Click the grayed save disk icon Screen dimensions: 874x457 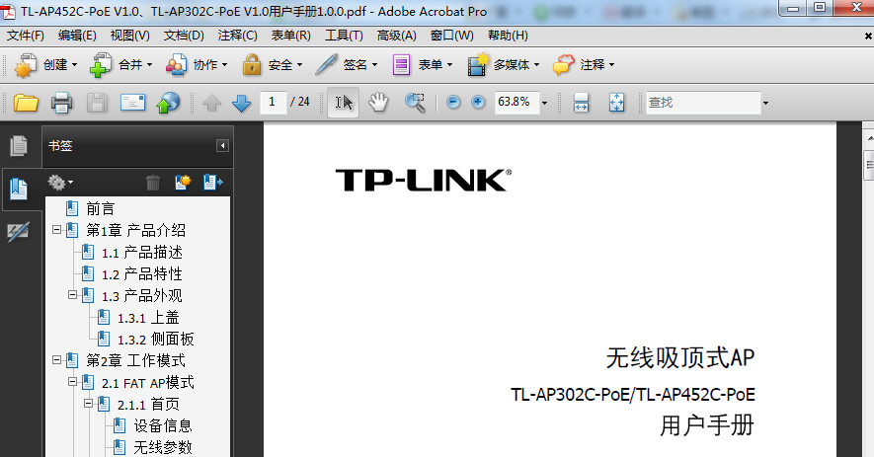click(97, 103)
